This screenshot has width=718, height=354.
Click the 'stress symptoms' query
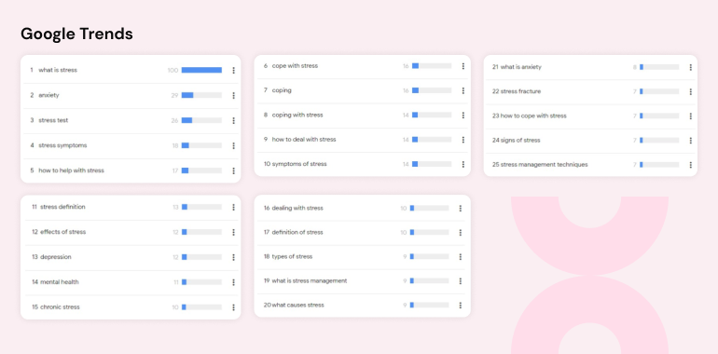point(62,145)
